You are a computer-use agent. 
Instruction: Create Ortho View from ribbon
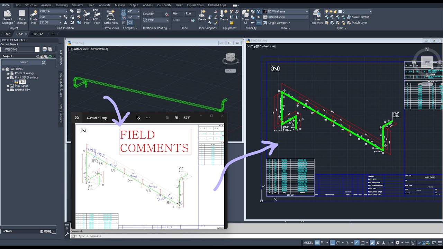point(111,17)
